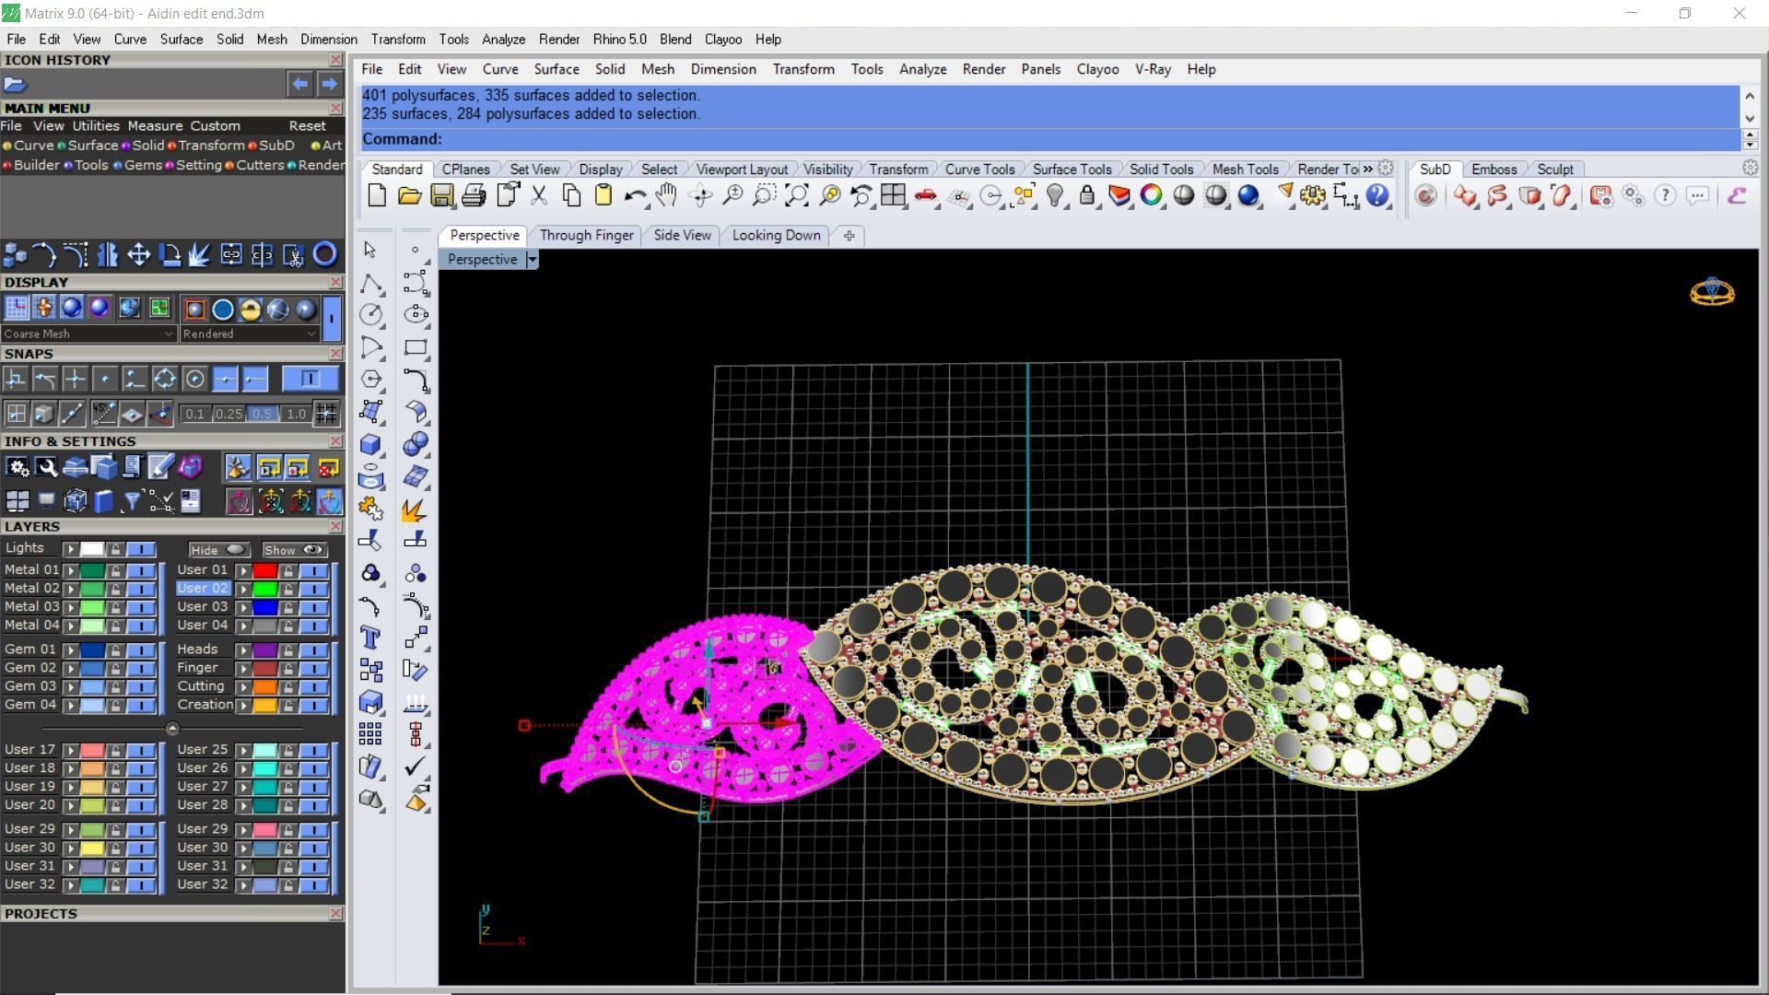This screenshot has height=995, width=1769.
Task: Click the Move four-arrow icon in main menu
Action: 138,254
